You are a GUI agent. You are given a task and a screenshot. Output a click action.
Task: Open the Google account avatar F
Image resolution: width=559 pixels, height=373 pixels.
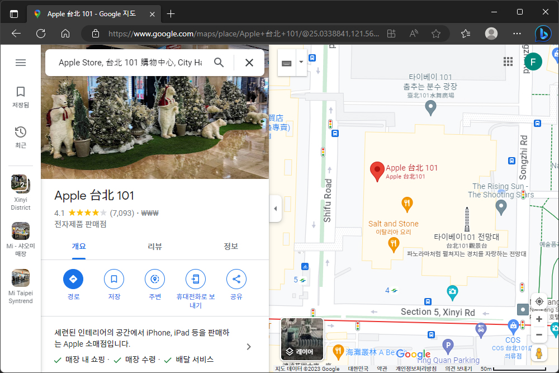533,62
